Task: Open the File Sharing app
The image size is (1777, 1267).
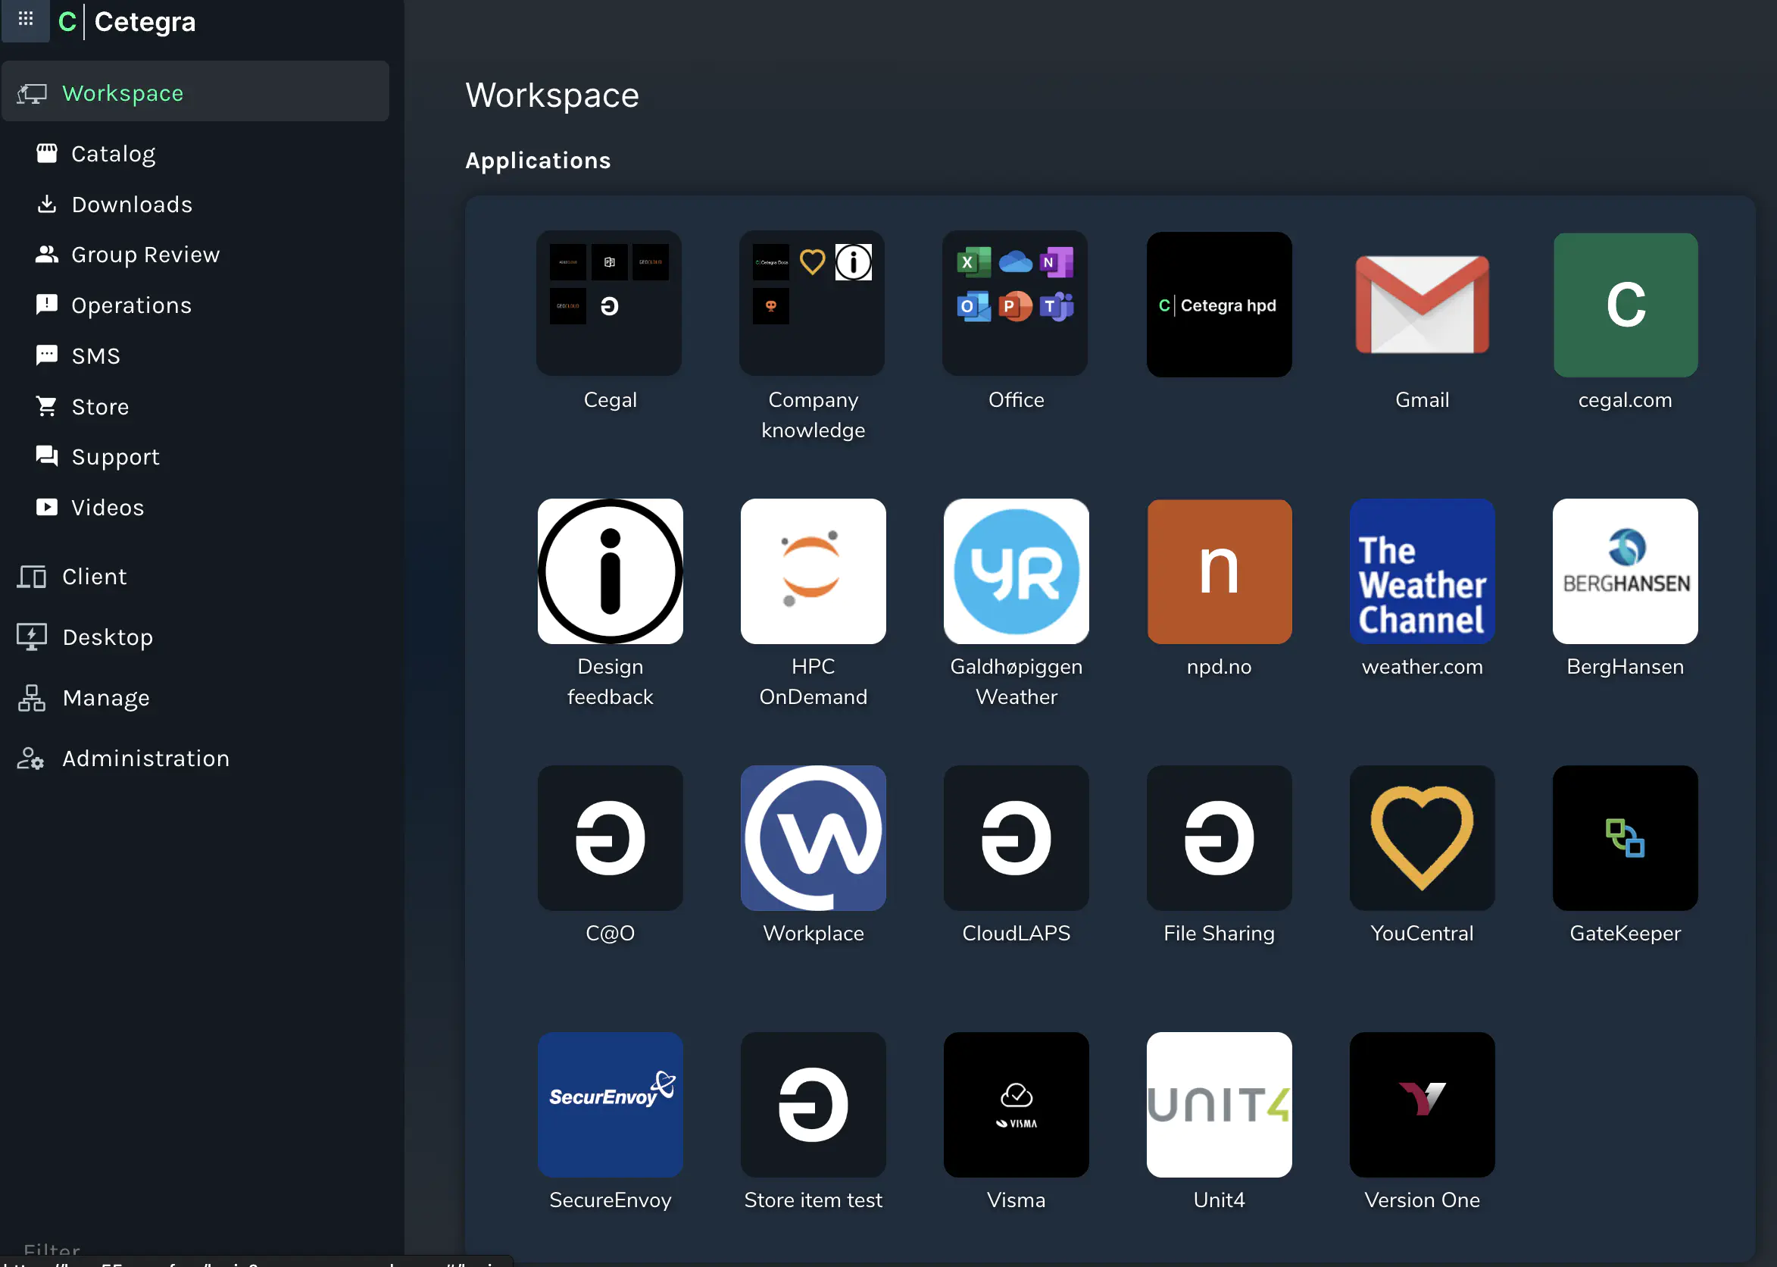Action: (x=1219, y=838)
